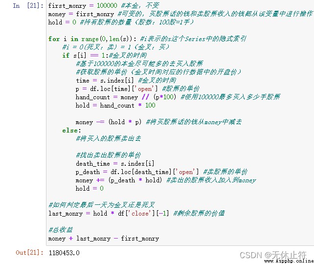This screenshot has width=314, height=264.
Task: Click the comment beginning '#获取股票的单价'
Action: click(158, 72)
